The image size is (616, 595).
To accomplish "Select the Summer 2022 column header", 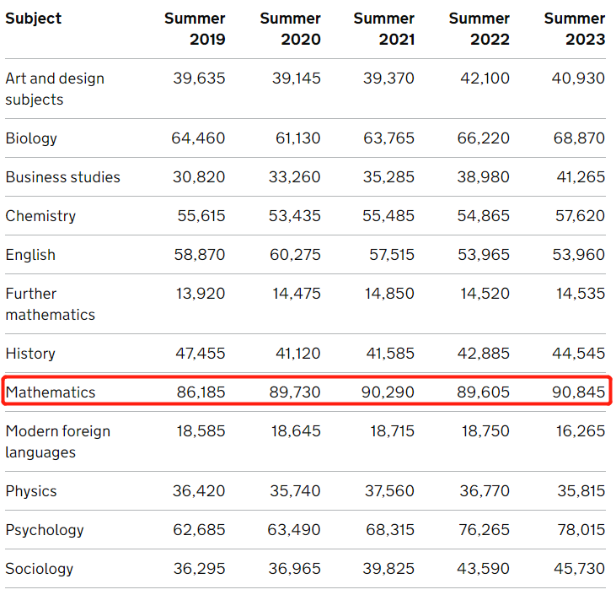I will point(479,29).
